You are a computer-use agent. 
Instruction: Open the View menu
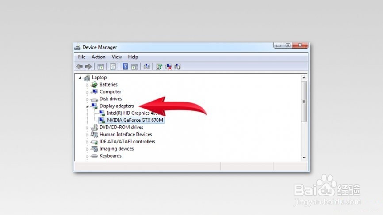117,57
